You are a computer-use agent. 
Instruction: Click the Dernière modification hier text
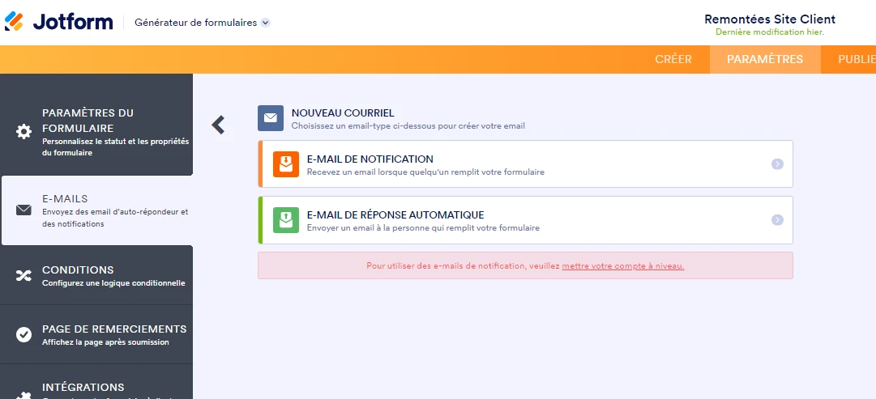(770, 32)
